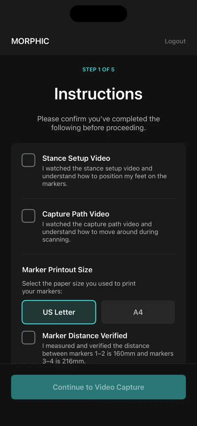Tap the stance setup video description text
Viewport: 197px width, 426px height.
pyautogui.click(x=105, y=176)
